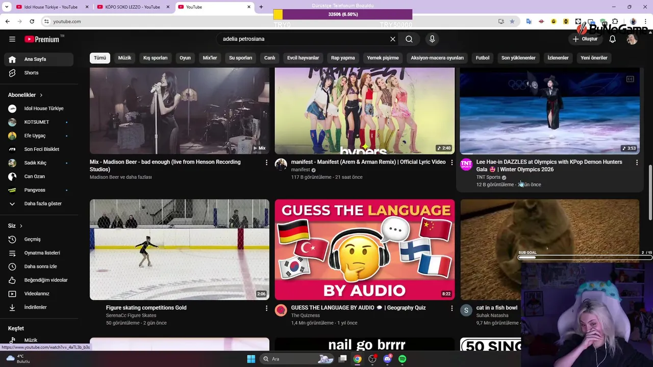Open the Madison Beer ve daha fazlası link
This screenshot has height=367, width=653.
pyautogui.click(x=121, y=177)
